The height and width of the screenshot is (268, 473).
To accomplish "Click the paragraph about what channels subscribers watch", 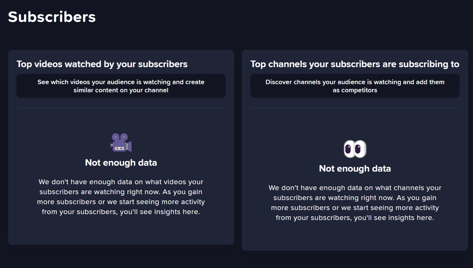I will tap(355, 203).
